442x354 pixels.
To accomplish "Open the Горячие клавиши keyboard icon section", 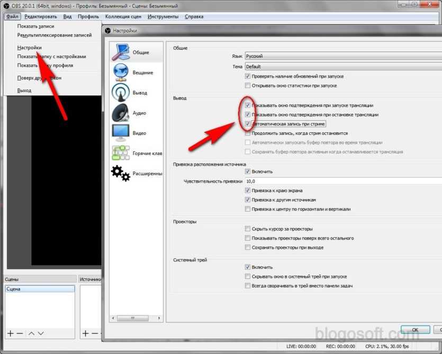I will click(120, 153).
